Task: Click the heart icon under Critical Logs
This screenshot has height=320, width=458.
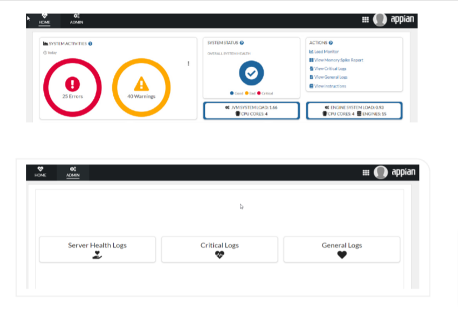Action: pos(219,254)
